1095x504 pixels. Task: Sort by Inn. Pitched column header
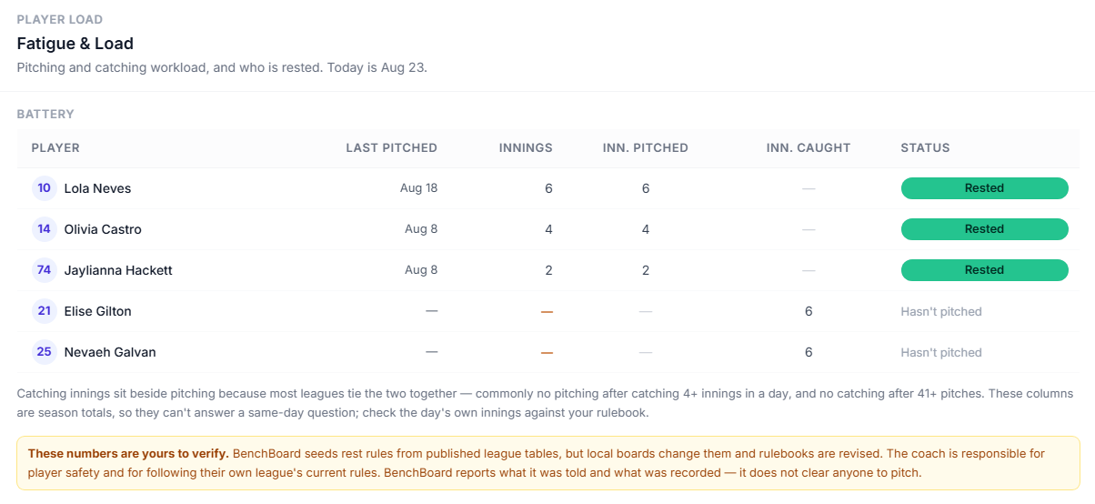tap(645, 147)
